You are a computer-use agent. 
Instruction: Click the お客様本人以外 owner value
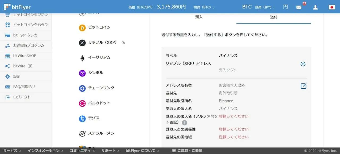pos(232,85)
